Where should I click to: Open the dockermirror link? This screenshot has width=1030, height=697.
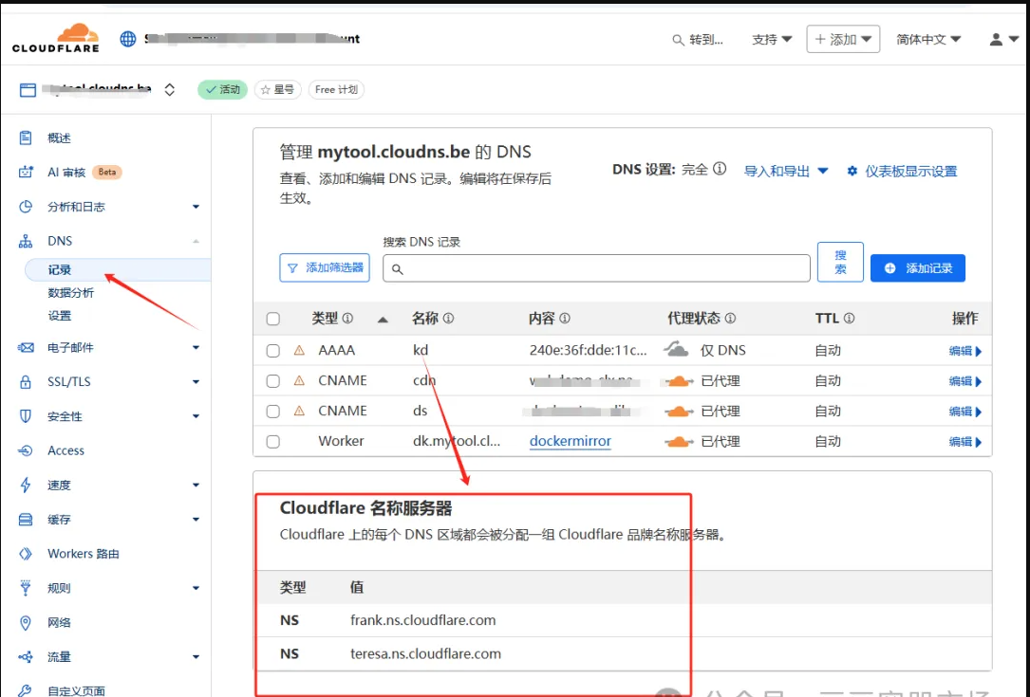coord(571,441)
